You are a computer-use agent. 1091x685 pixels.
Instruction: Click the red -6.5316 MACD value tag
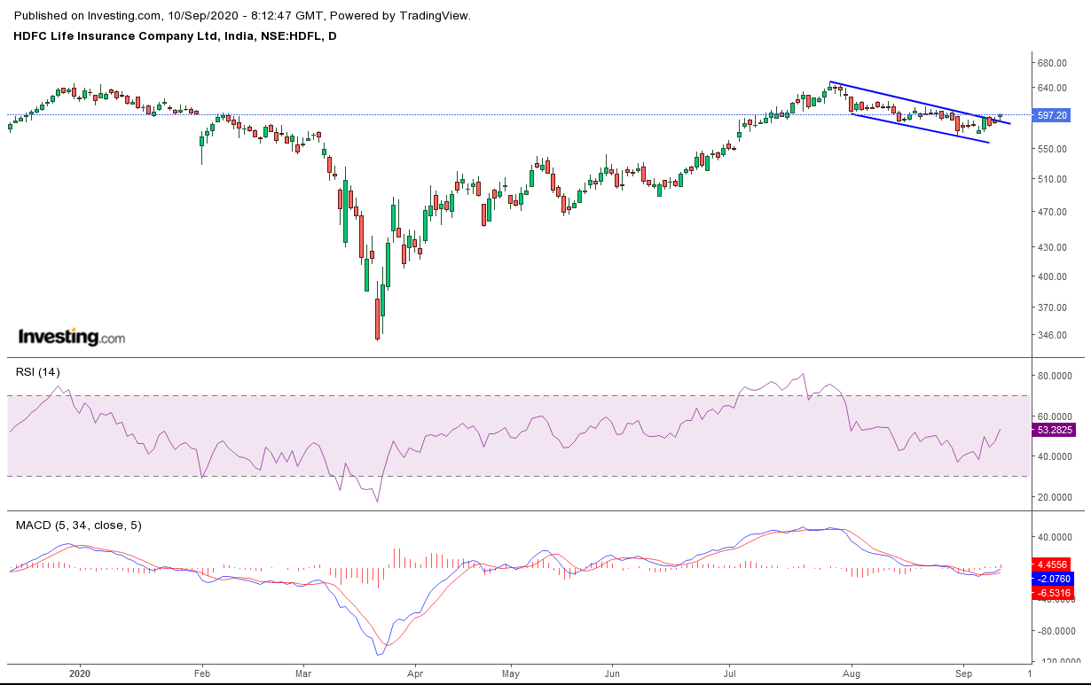[1052, 593]
